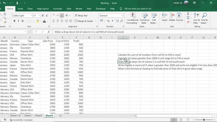Screen dimensions: 217x122
Task: Apply the yellow Fill Color
Action: (38, 21)
